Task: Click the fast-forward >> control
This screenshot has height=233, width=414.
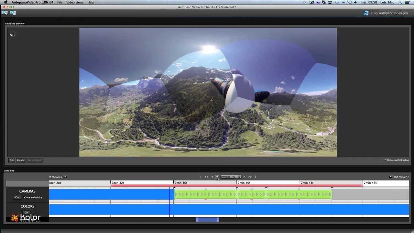Action: click(x=250, y=177)
